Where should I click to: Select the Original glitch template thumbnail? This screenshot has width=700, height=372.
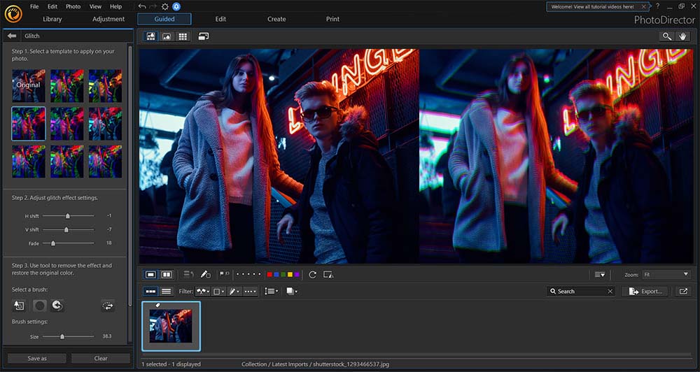coord(29,85)
